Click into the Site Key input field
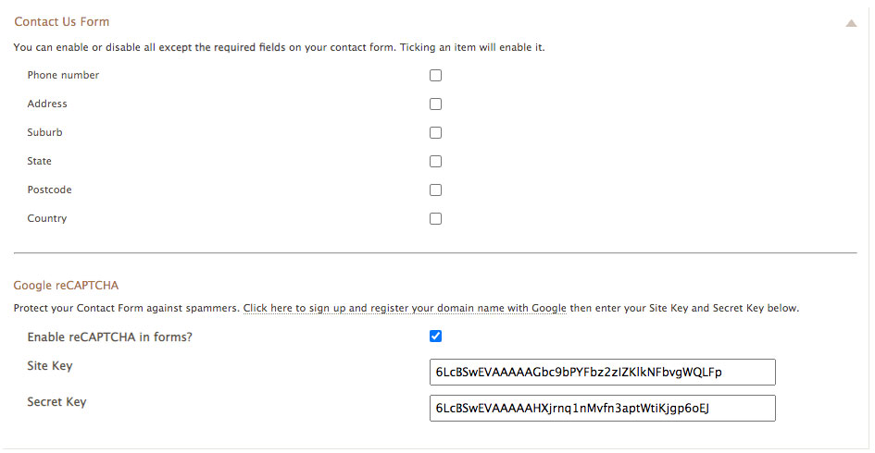 602,373
